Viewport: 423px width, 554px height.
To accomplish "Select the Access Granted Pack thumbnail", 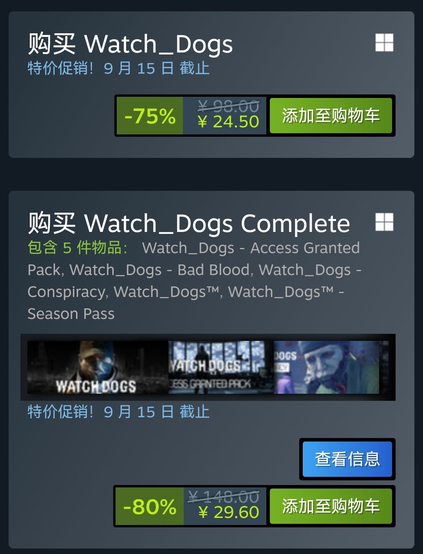I will pos(221,367).
